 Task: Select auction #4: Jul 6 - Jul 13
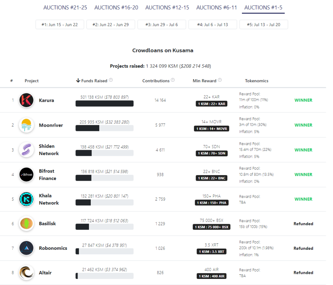[213, 25]
